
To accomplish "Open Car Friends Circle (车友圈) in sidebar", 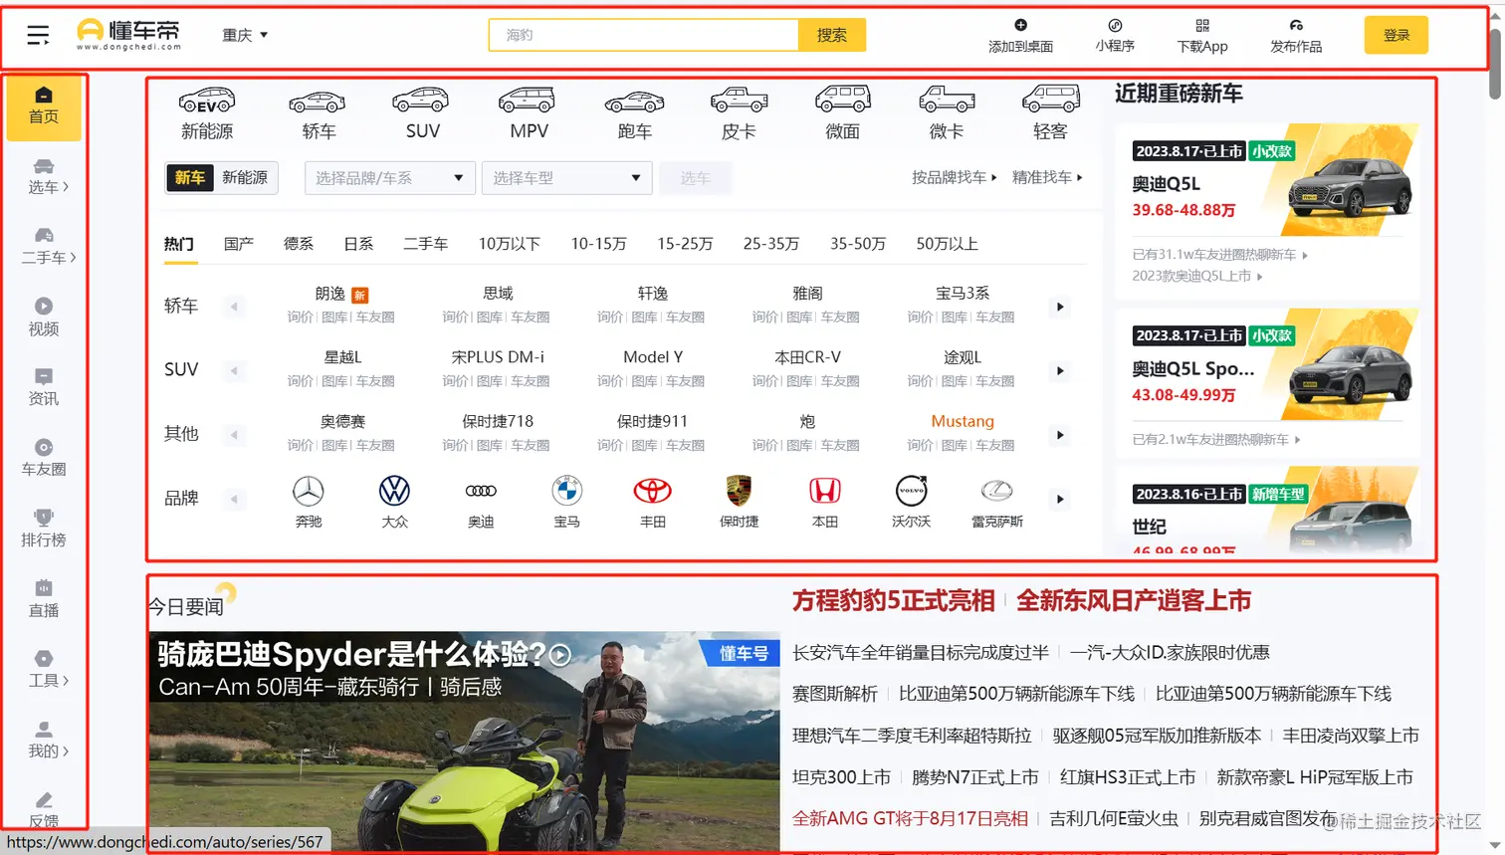I will (44, 458).
